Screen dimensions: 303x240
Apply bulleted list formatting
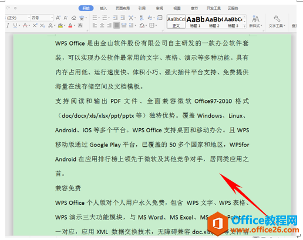coord(95,18)
